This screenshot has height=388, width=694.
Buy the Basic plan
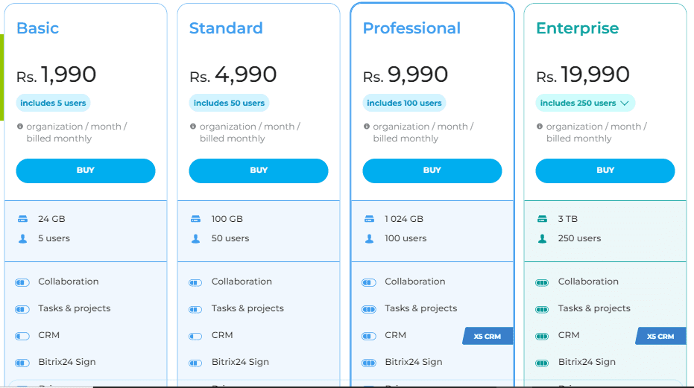[86, 171]
